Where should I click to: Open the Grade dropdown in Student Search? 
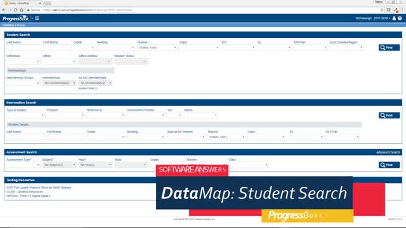pyautogui.click(x=84, y=47)
